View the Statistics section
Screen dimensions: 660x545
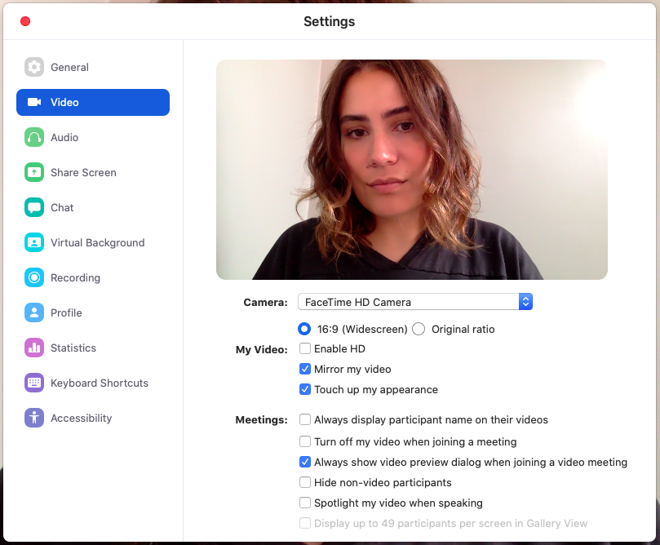click(x=93, y=348)
